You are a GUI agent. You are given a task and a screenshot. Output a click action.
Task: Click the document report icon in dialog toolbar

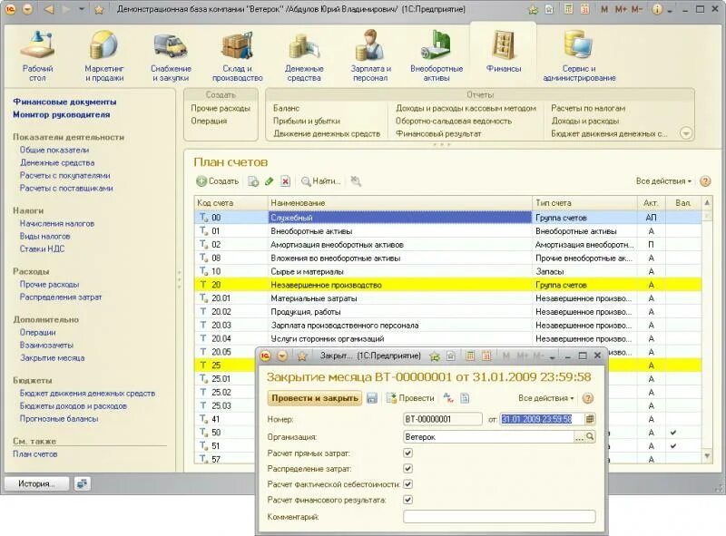pos(465,398)
